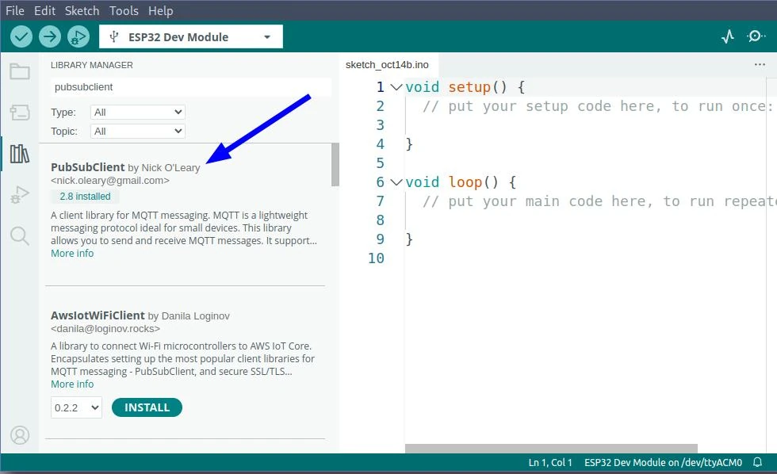The width and height of the screenshot is (777, 474).
Task: Toggle the Library Manager sidebar icon
Action: tap(20, 154)
